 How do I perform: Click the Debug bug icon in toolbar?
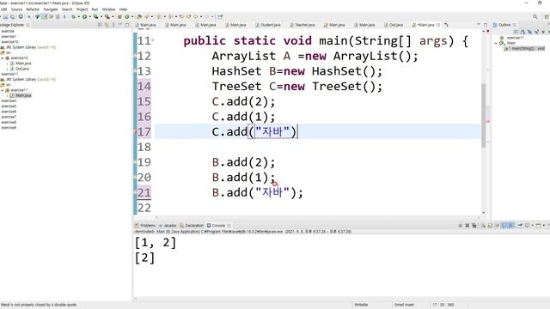click(x=73, y=16)
